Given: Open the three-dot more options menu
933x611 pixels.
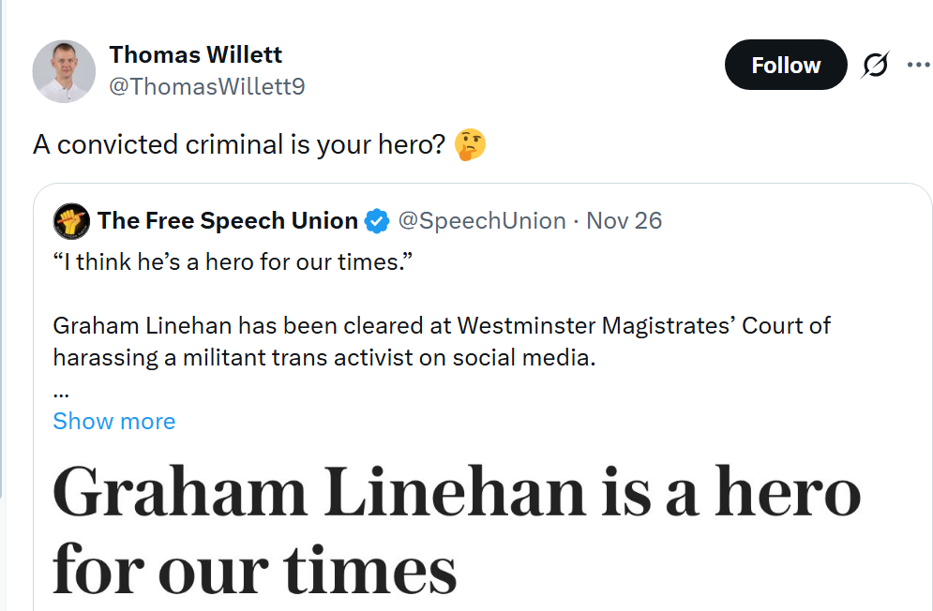Looking at the screenshot, I should click(917, 65).
